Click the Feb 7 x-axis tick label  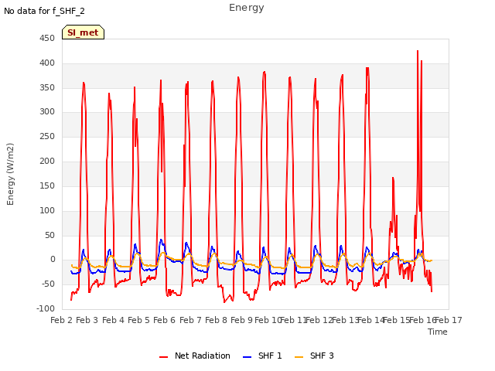click(190, 320)
